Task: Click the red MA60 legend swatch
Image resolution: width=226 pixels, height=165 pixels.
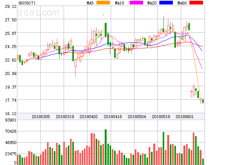Action: coord(196,3)
